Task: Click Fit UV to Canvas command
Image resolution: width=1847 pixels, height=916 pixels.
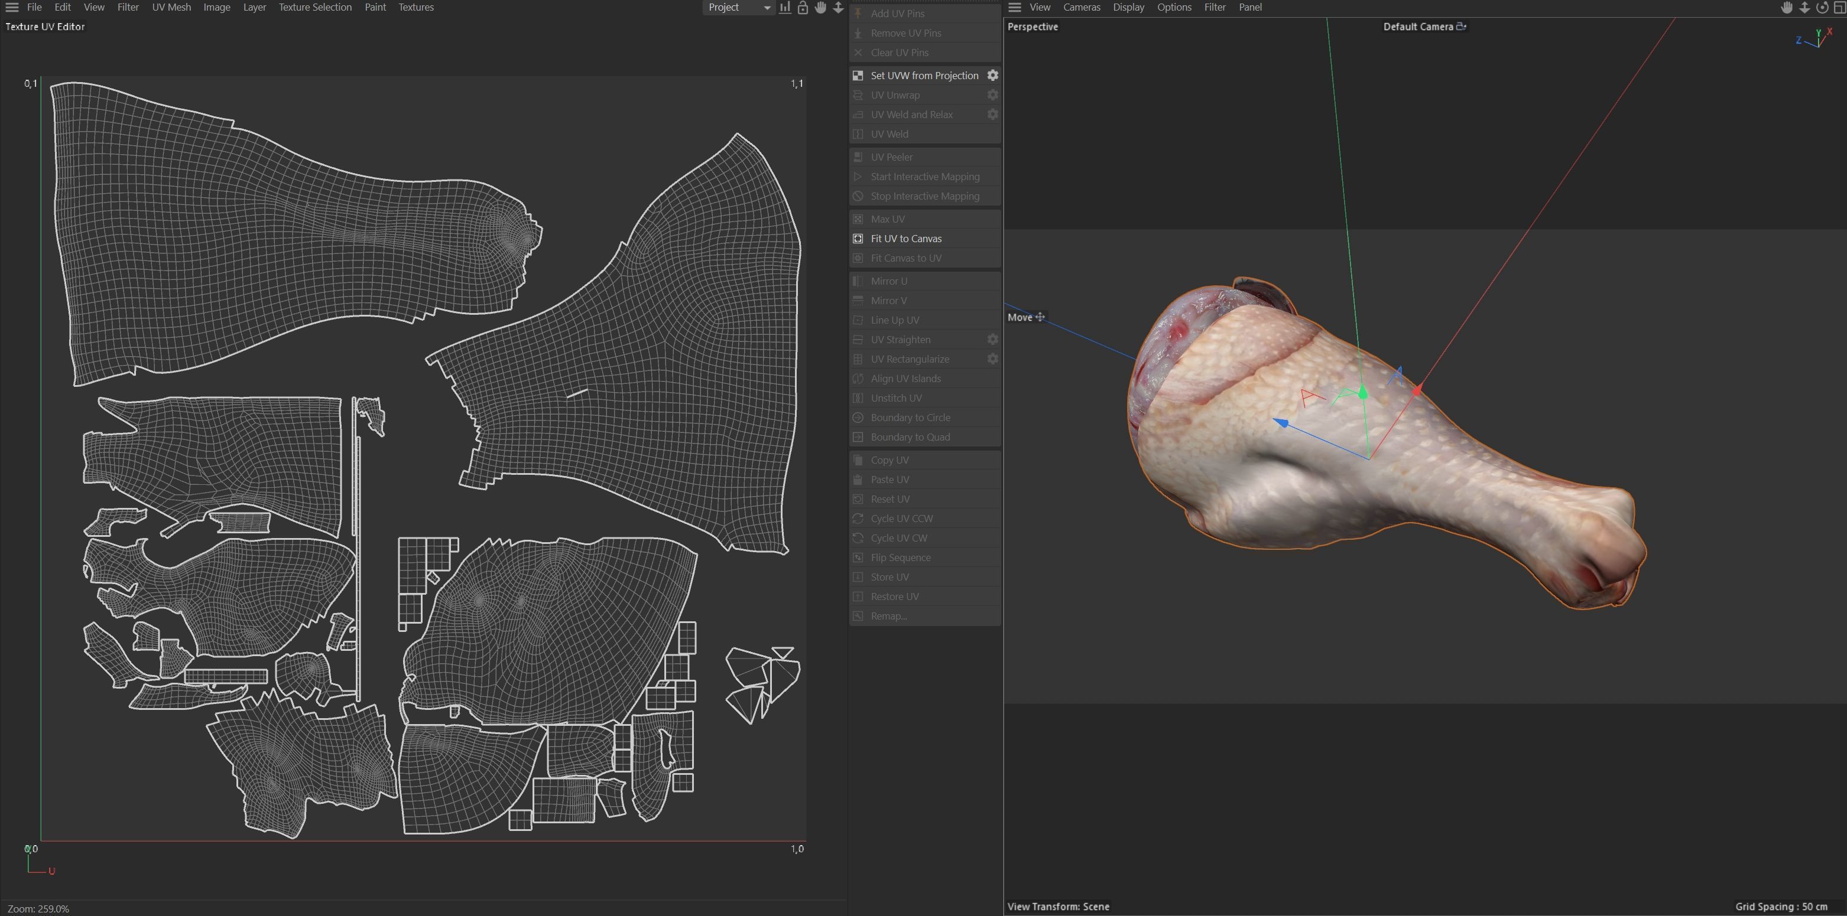Action: pyautogui.click(x=905, y=239)
